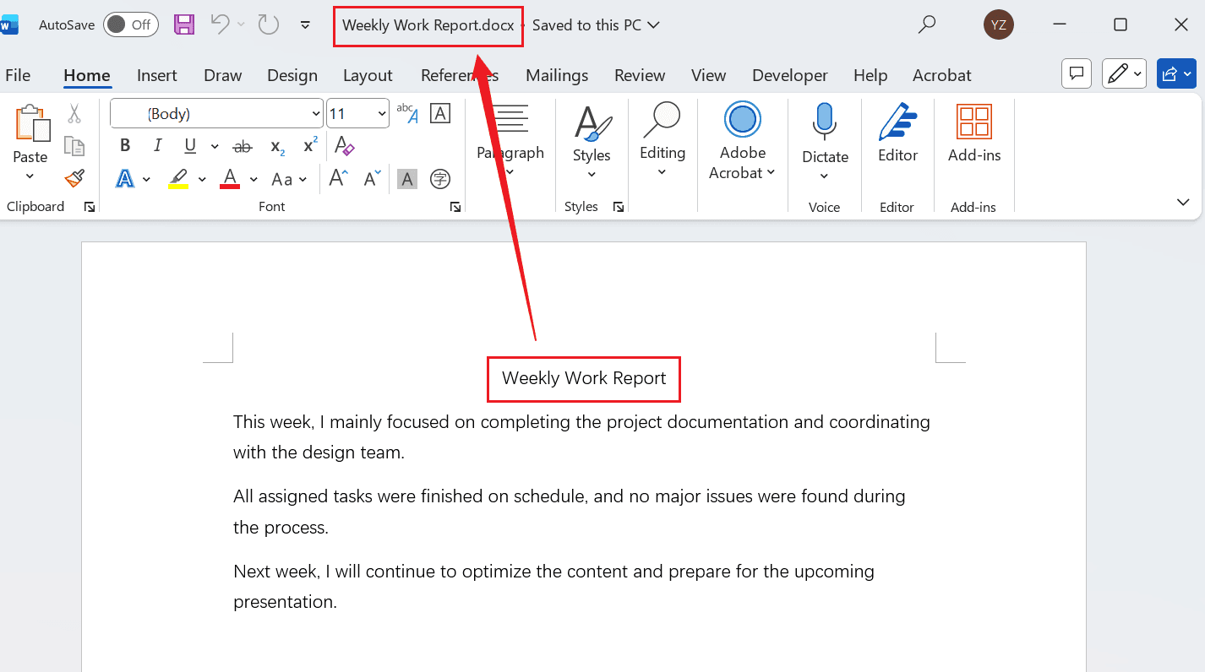Switch to the Design tab
Screen dimensions: 1205x672
click(x=292, y=75)
